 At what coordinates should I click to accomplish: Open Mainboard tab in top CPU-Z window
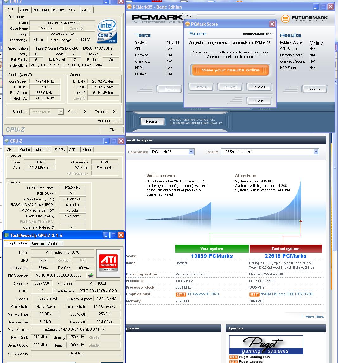(x=41, y=10)
